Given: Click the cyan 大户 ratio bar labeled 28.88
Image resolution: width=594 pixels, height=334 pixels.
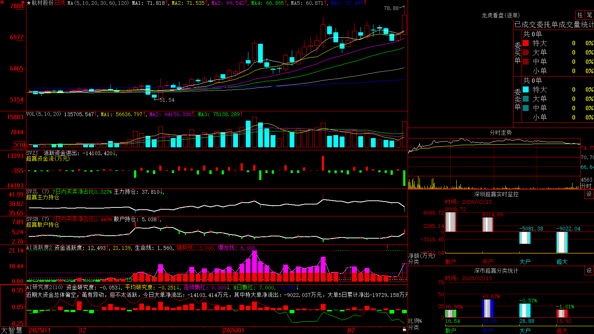Looking at the screenshot, I should pos(525,311).
